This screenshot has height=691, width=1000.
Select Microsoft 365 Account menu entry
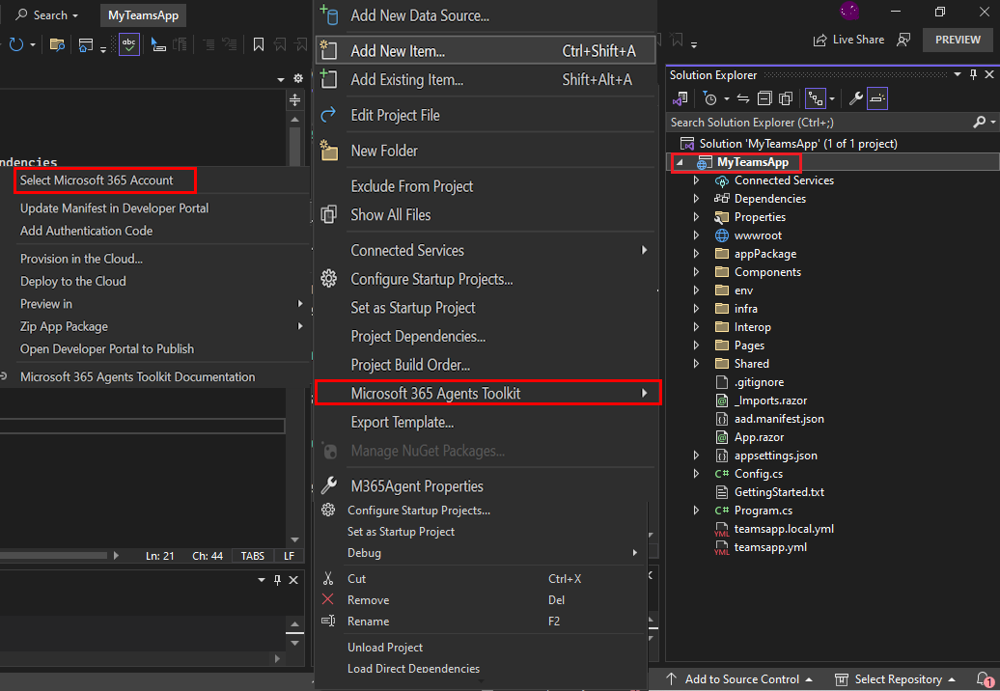97,180
